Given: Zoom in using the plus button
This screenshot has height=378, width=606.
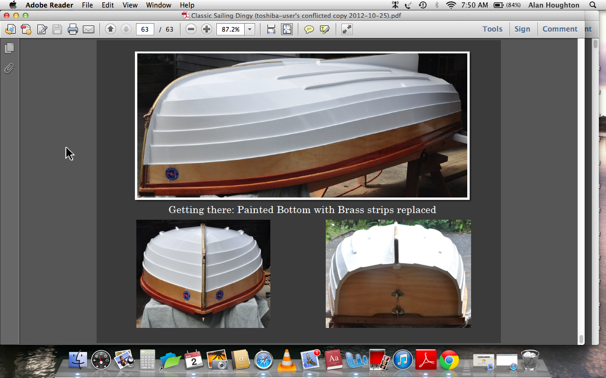Looking at the screenshot, I should (x=206, y=29).
